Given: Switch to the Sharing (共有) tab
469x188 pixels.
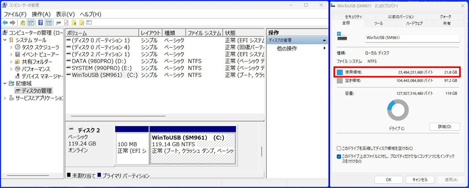Looking at the screenshot, I should click(447, 23).
